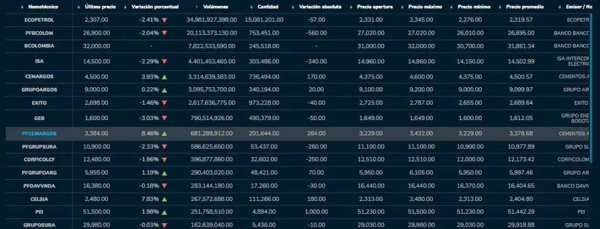Click the red down arrow in PFDAVVNDA row
Image resolution: width=600 pixels, height=229 pixels.
coord(164,186)
